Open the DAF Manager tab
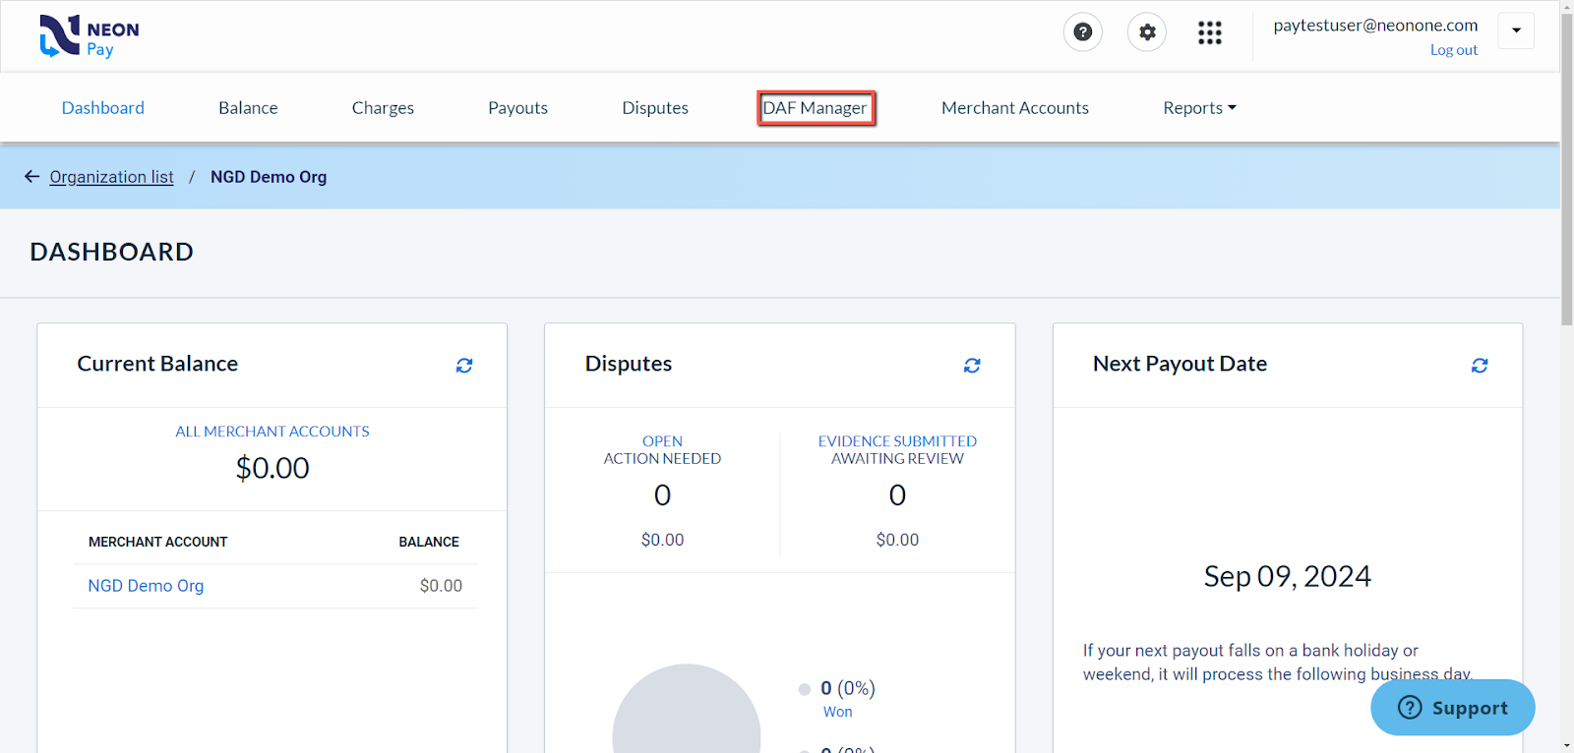1574x753 pixels. tap(816, 108)
